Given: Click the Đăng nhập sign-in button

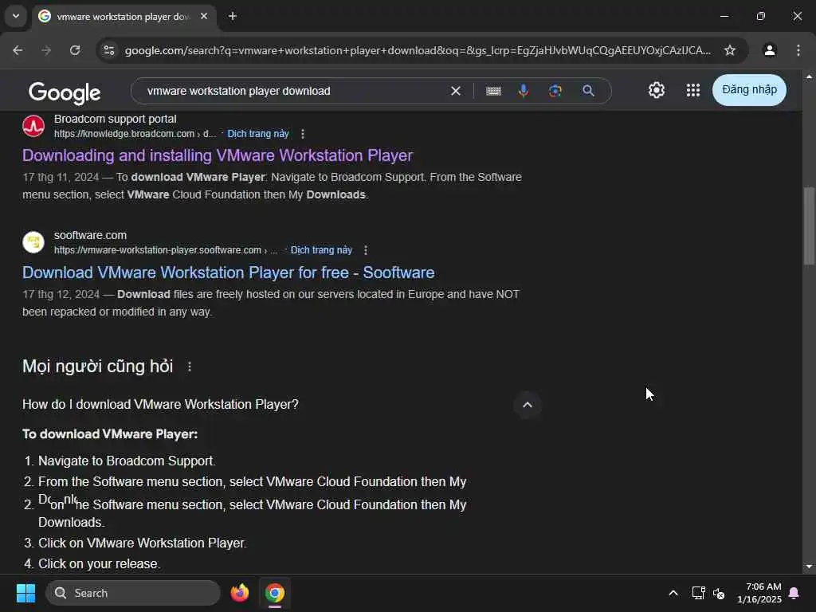Looking at the screenshot, I should [749, 90].
